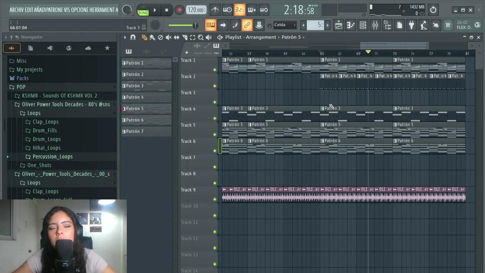Toggle the 3.2.1 countdown before recording
485x273 pixels.
click(x=239, y=10)
